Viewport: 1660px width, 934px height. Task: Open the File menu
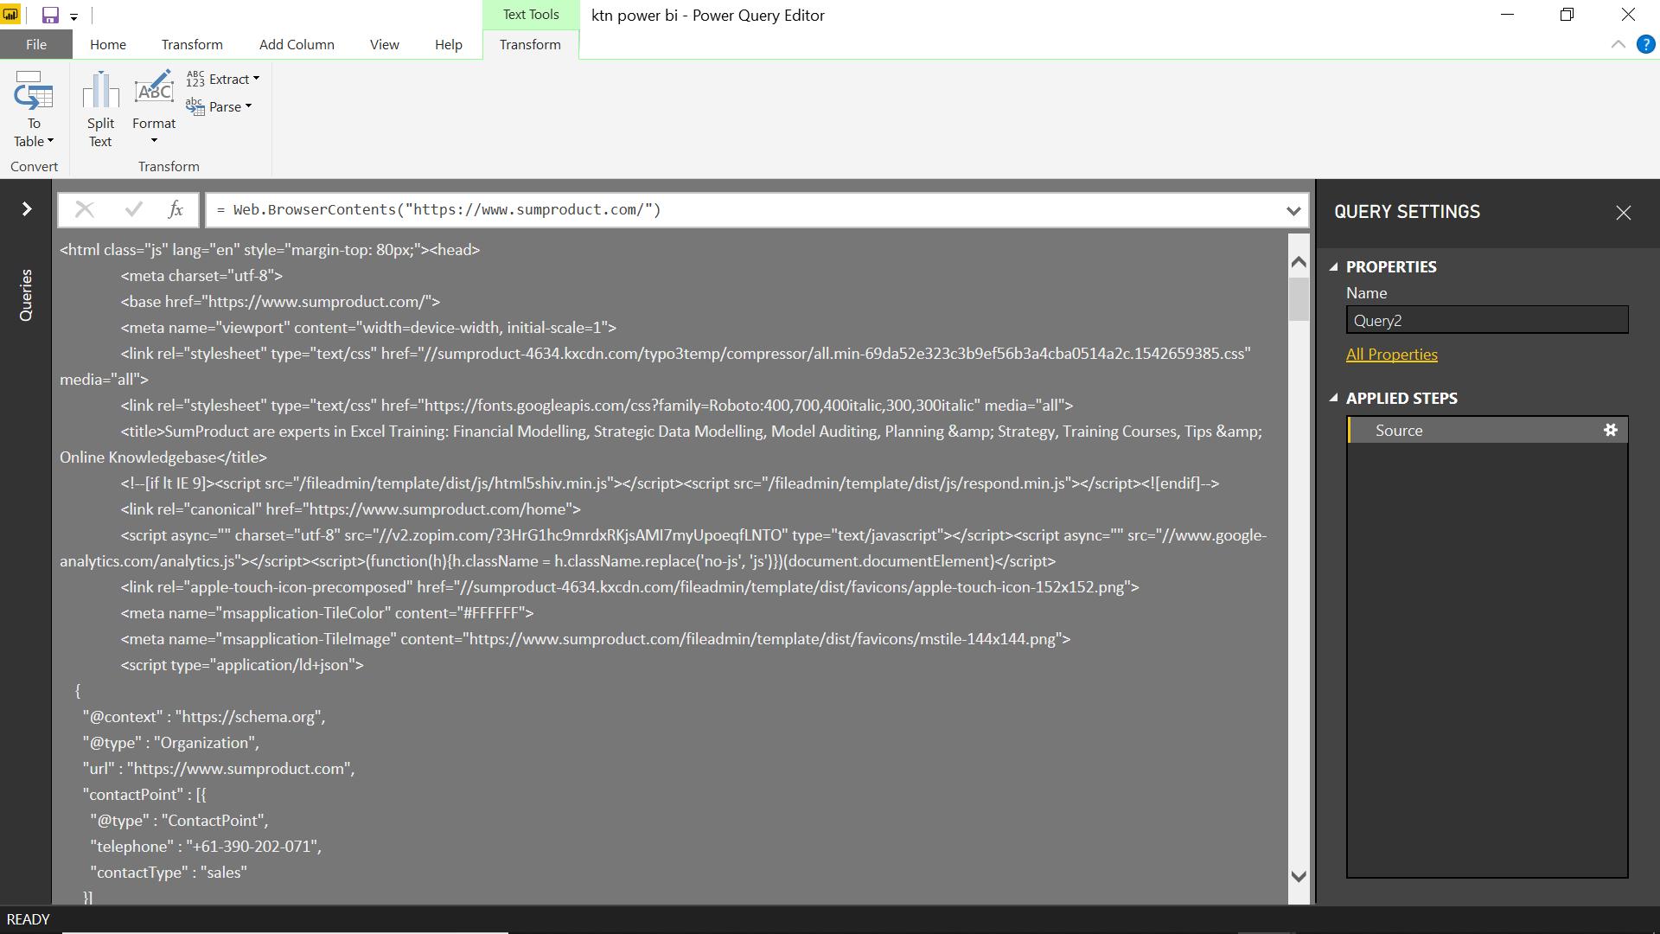36,45
